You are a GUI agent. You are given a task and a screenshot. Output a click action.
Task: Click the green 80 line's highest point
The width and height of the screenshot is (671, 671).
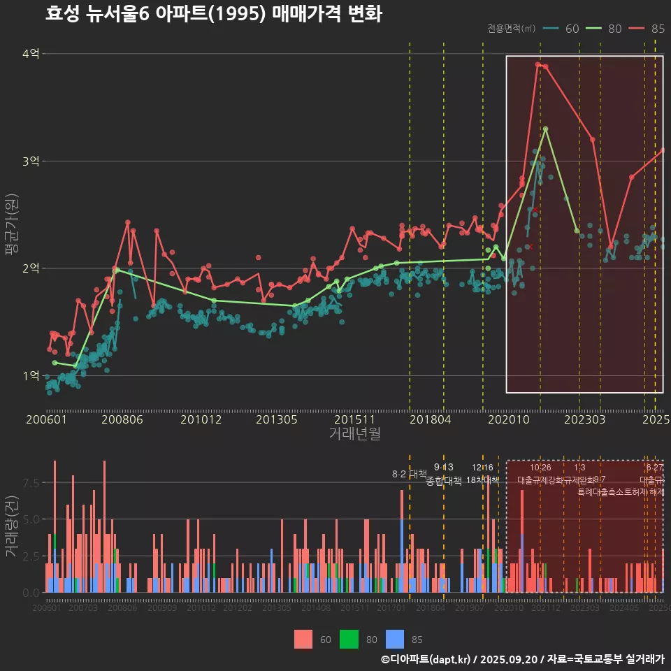tap(546, 129)
